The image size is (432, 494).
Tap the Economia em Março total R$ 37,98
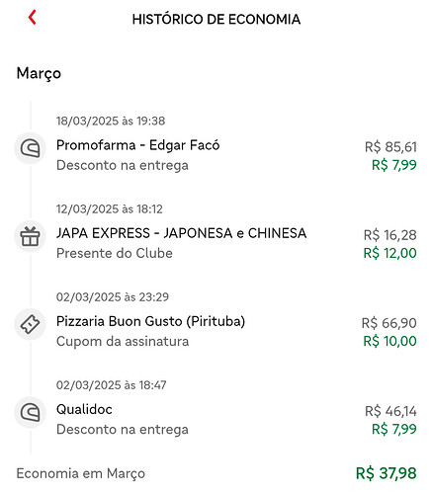[387, 473]
